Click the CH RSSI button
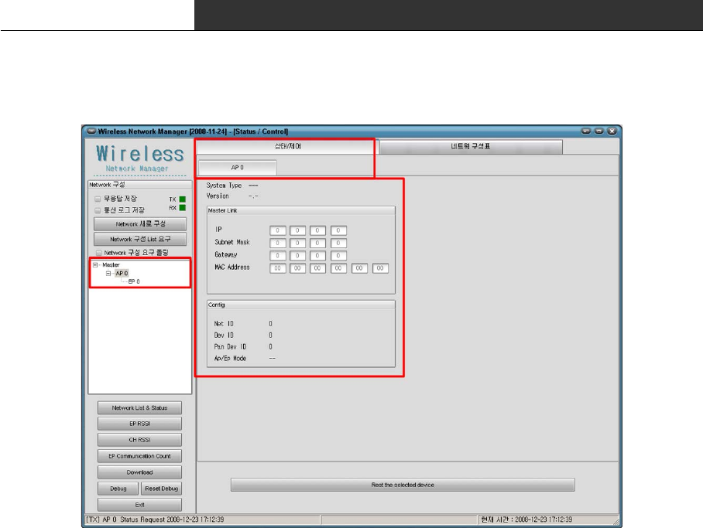This screenshot has width=703, height=528. (140, 440)
